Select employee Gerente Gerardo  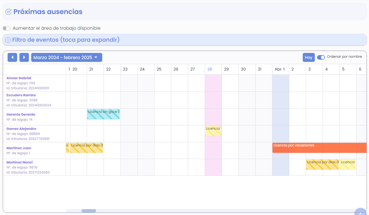click(x=21, y=114)
